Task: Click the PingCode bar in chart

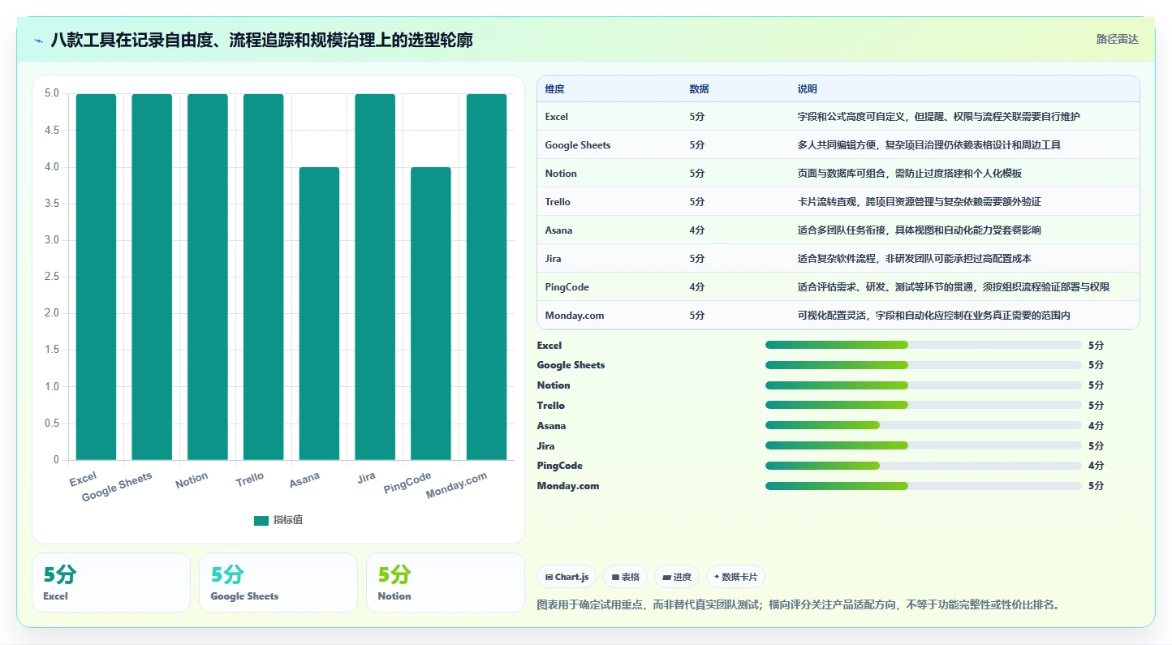Action: pyautogui.click(x=431, y=313)
